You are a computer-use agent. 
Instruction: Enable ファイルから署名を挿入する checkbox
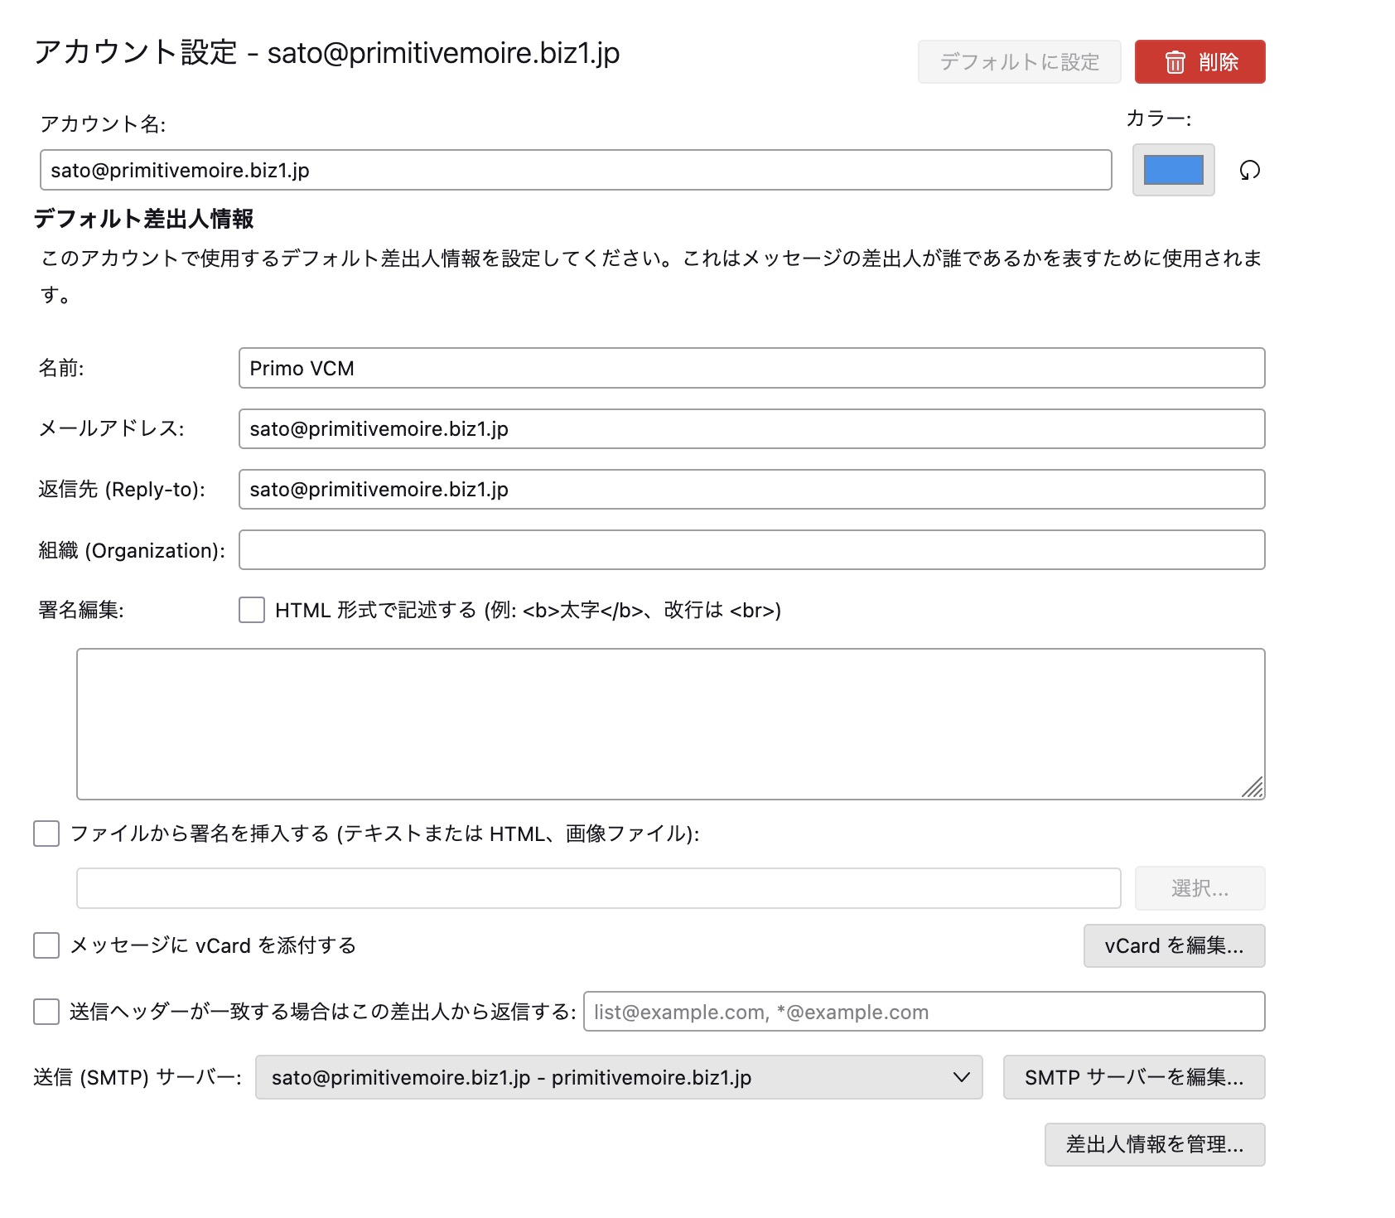click(46, 834)
